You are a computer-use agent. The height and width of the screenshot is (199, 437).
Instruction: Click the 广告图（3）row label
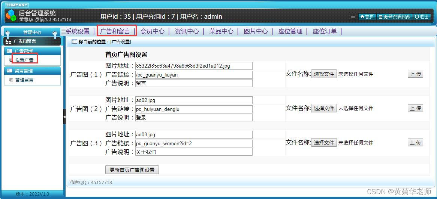tap(86, 143)
